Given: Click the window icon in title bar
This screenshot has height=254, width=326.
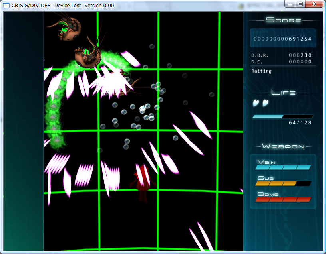Looking at the screenshot, I should click(x=7, y=5).
